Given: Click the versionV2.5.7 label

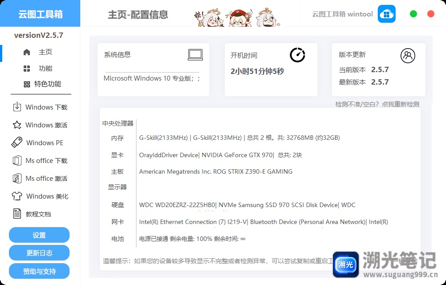Looking at the screenshot, I should point(39,35).
